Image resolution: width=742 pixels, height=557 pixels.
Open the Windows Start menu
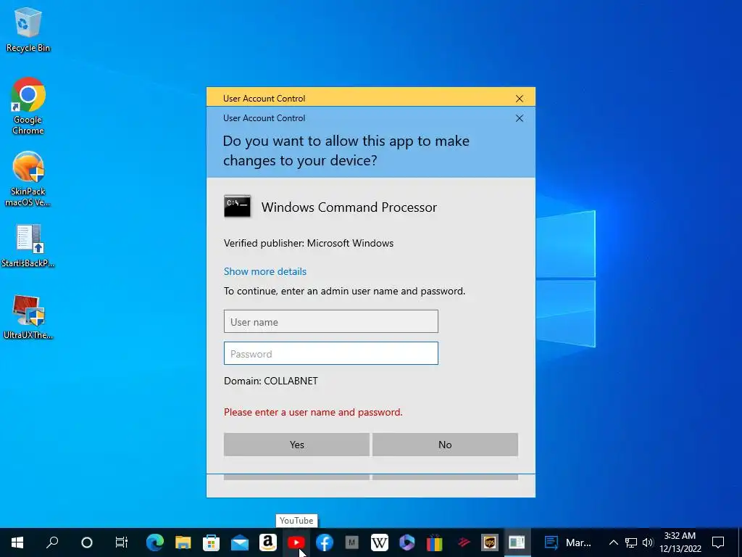(x=17, y=542)
